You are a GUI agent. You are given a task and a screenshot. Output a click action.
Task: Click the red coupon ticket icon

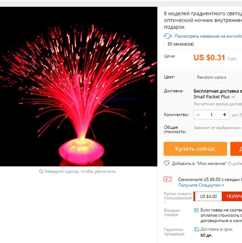[168, 179]
